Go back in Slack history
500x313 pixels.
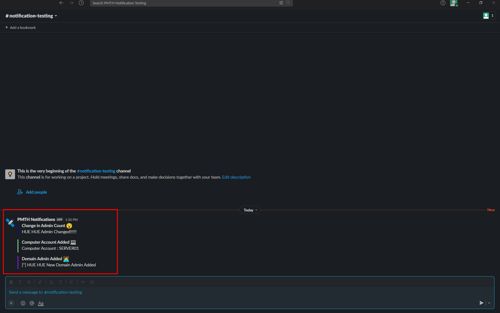pos(61,3)
